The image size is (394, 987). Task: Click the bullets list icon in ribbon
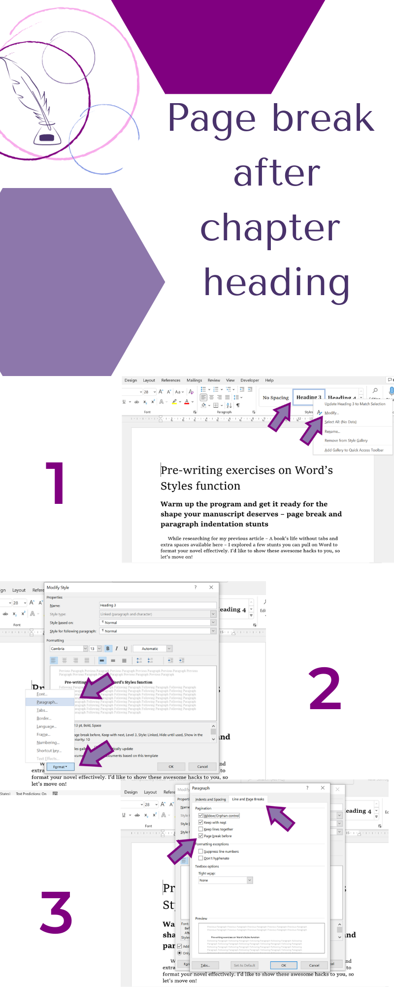[203, 389]
